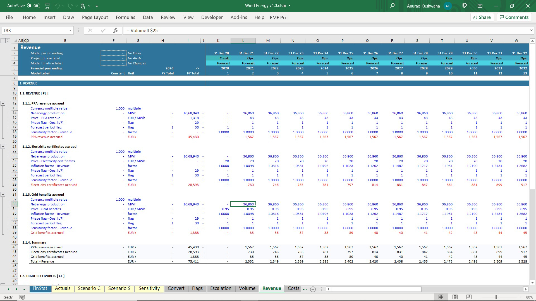Switch to the Costs sheet tab
This screenshot has height=301, width=536.
click(x=293, y=288)
